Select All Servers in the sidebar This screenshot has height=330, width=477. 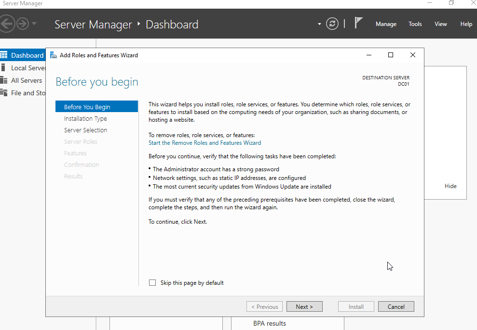click(x=23, y=80)
